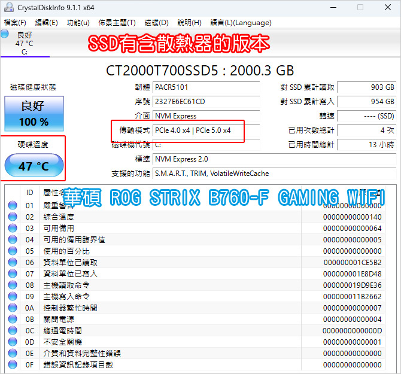Click status orb of row 04 可用的備用臨界值
The height and width of the screenshot is (374, 401).
13,239
